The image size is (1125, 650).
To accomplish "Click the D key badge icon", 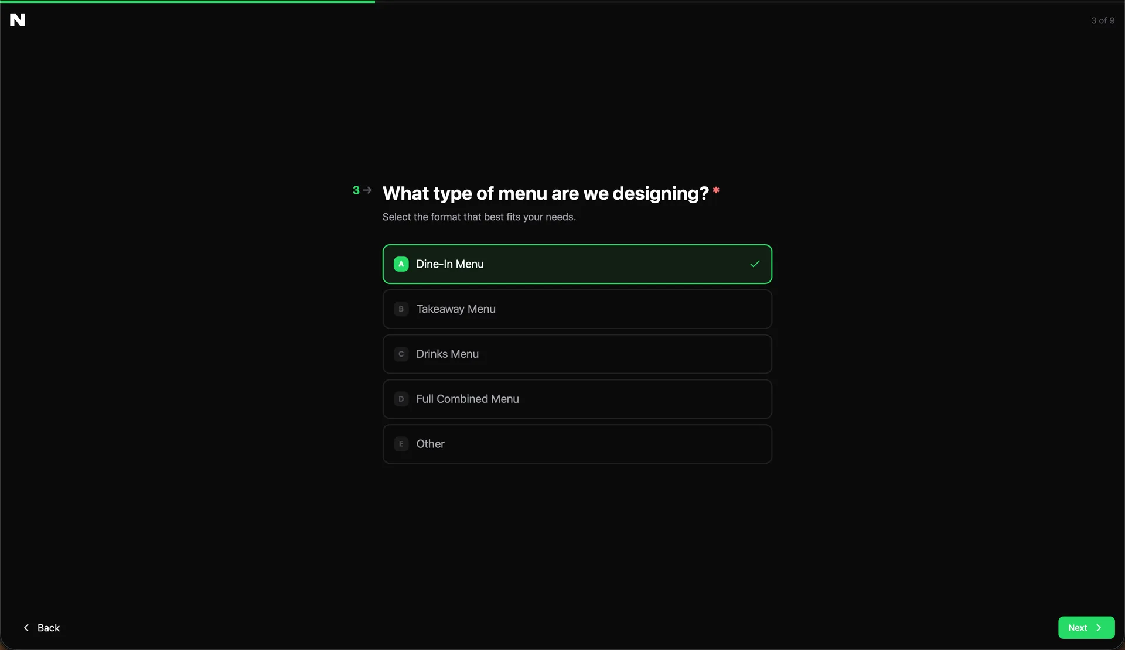I will point(401,399).
